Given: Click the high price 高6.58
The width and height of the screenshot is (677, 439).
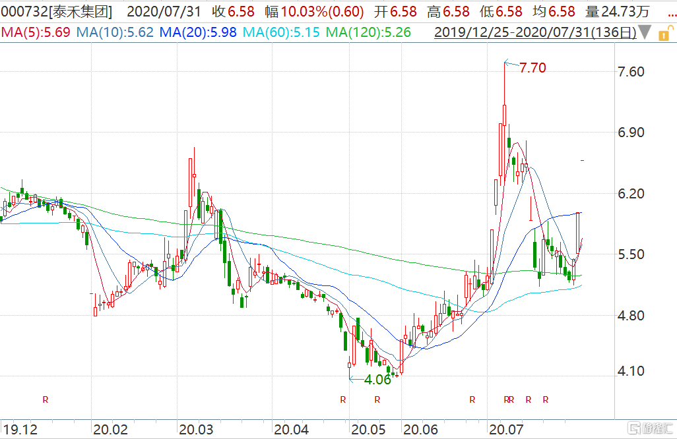Looking at the screenshot, I should (448, 12).
